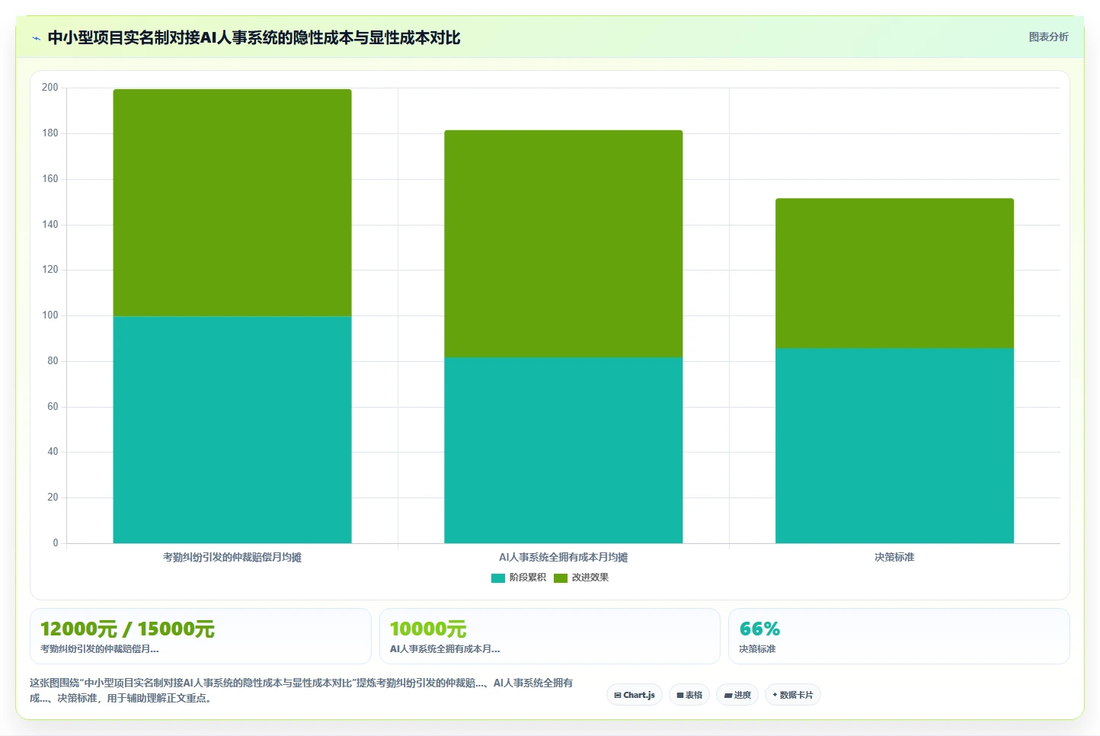Select the green bar for 决策标准

(894, 274)
